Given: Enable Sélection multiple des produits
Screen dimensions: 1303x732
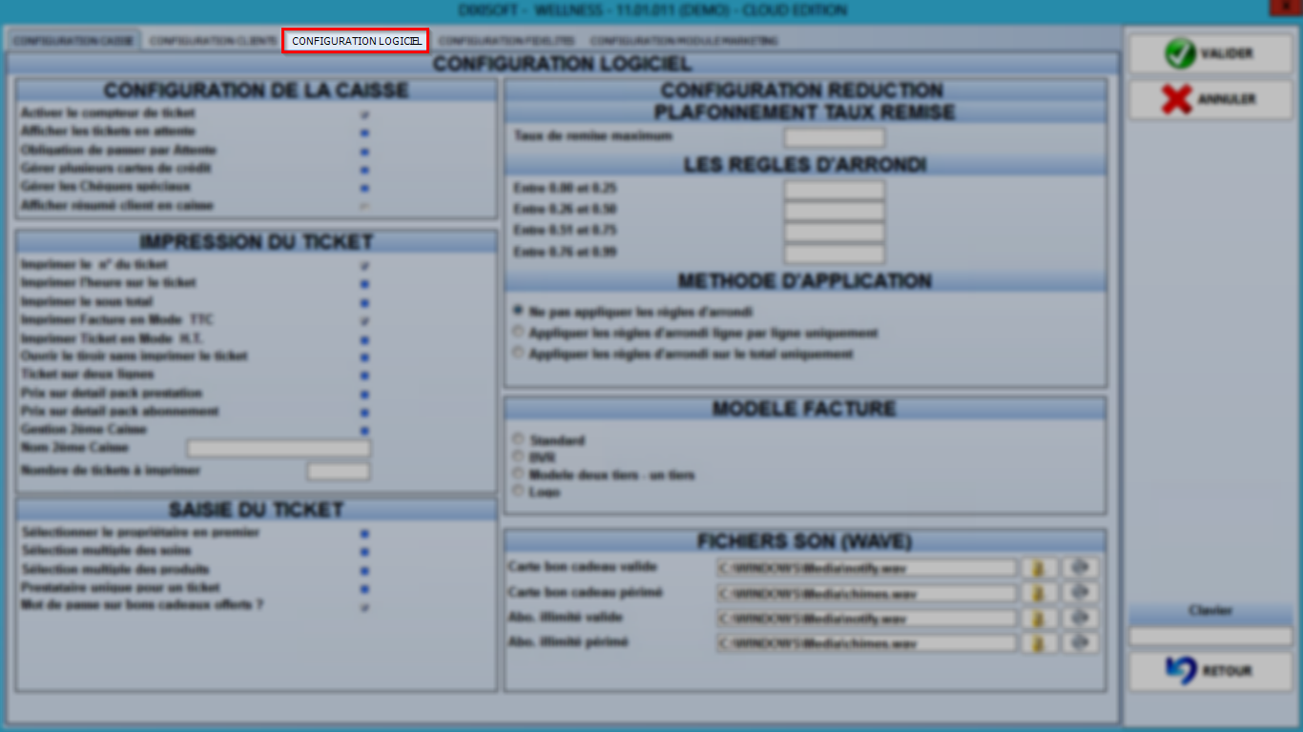Looking at the screenshot, I should tap(364, 571).
